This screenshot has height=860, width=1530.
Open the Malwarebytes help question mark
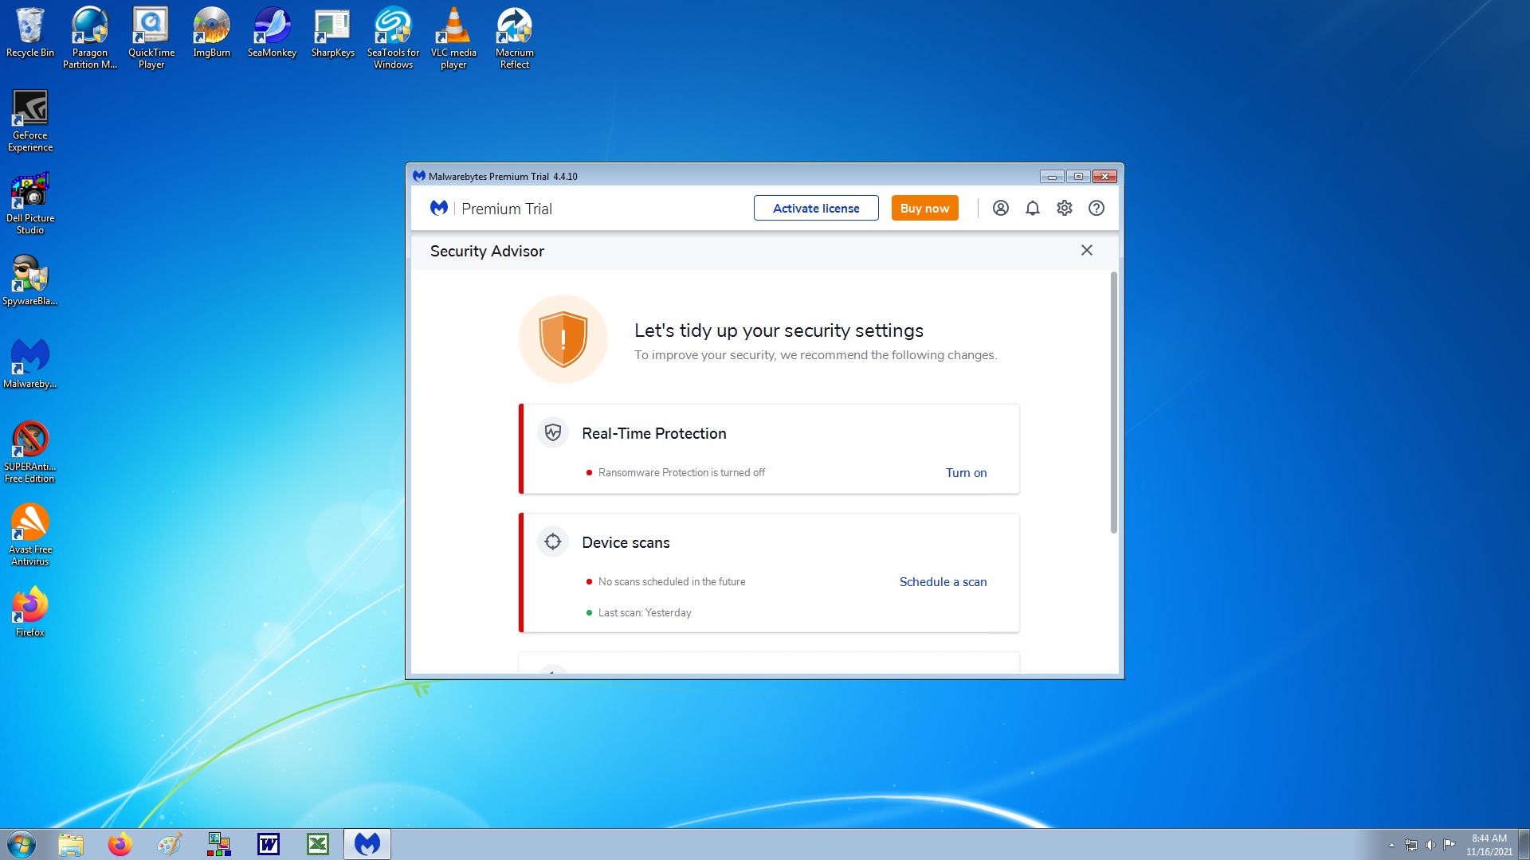click(1096, 208)
